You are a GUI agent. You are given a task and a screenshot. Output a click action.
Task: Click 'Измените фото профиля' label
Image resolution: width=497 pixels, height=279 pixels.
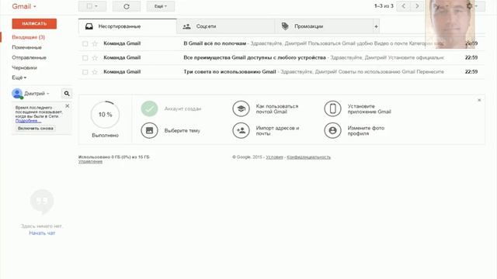click(366, 131)
